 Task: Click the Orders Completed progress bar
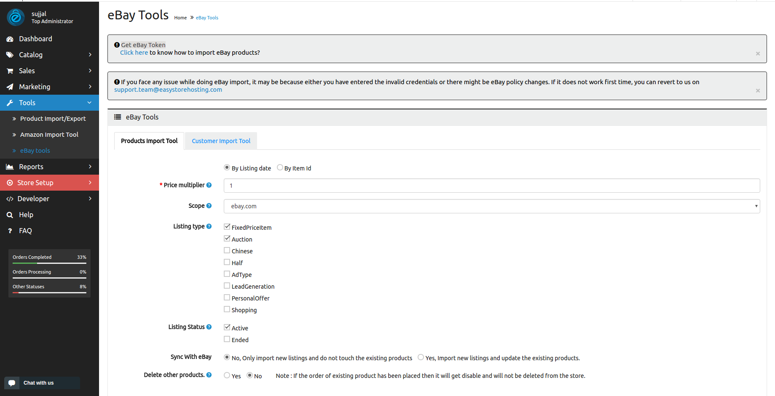(x=49, y=263)
